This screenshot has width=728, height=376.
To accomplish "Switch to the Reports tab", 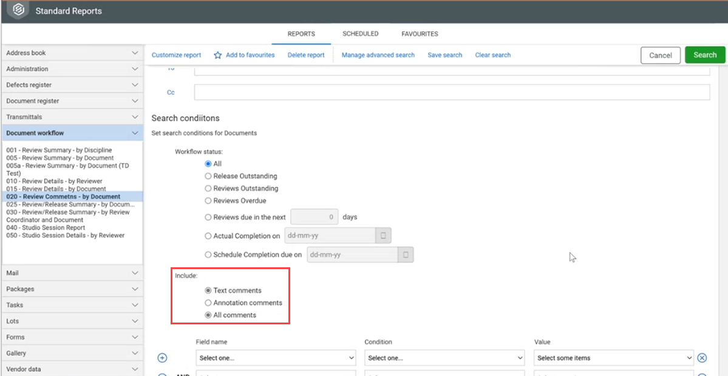I will (301, 34).
